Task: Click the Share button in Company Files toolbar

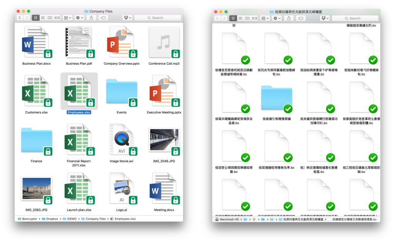Action: click(92, 18)
